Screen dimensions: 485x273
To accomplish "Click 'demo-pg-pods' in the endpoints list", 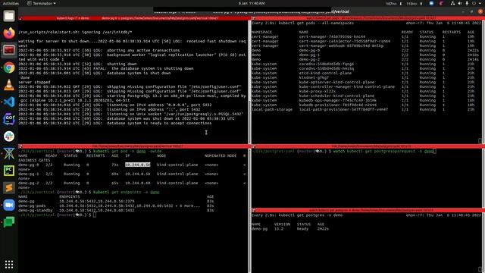I will click(32, 206).
